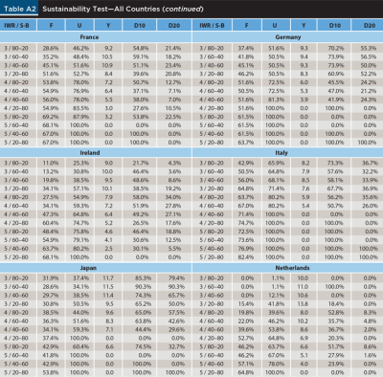Viewport: 383px width, 377px height.
Task: Click the D20 column header above Germany
Action: [x=370, y=25]
